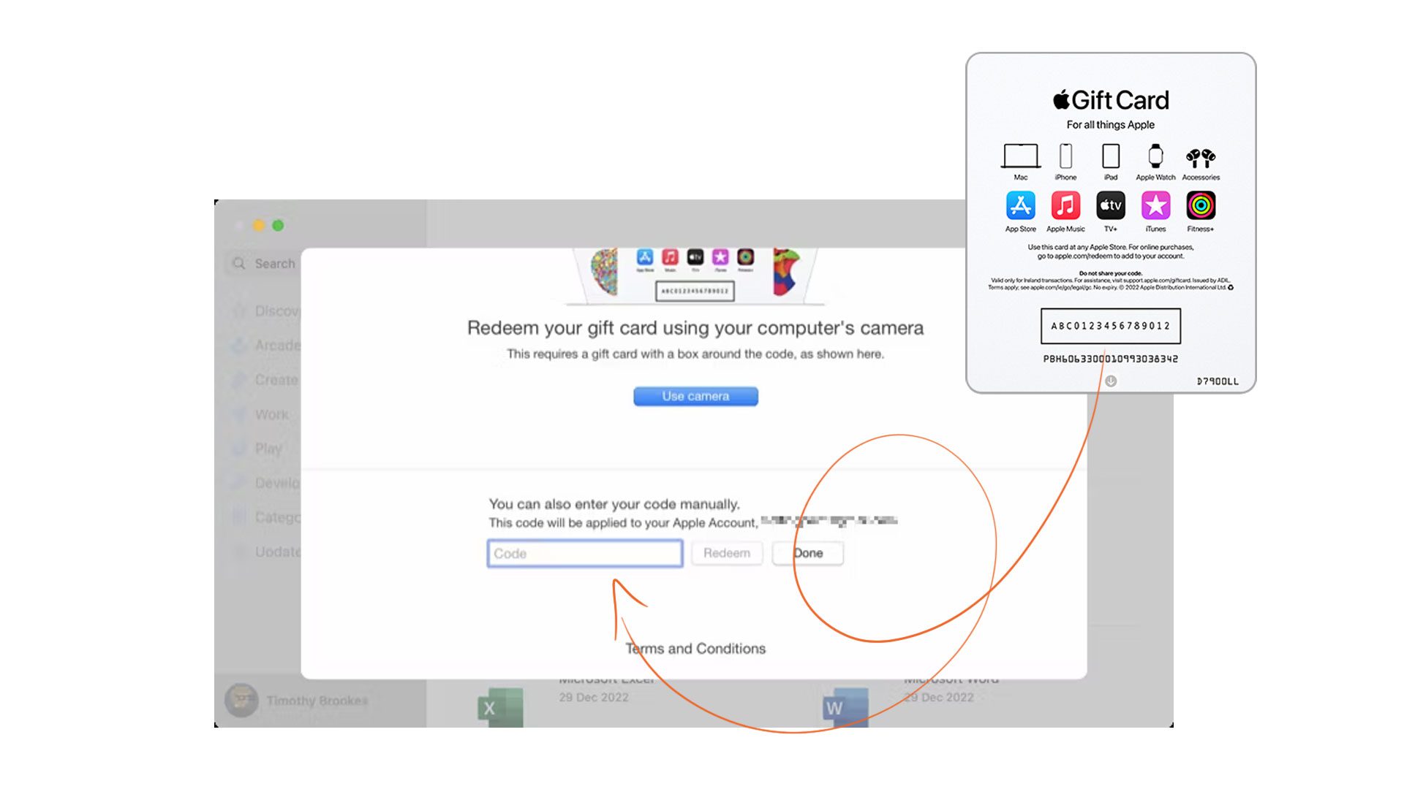Focus the Code input field

click(x=585, y=553)
